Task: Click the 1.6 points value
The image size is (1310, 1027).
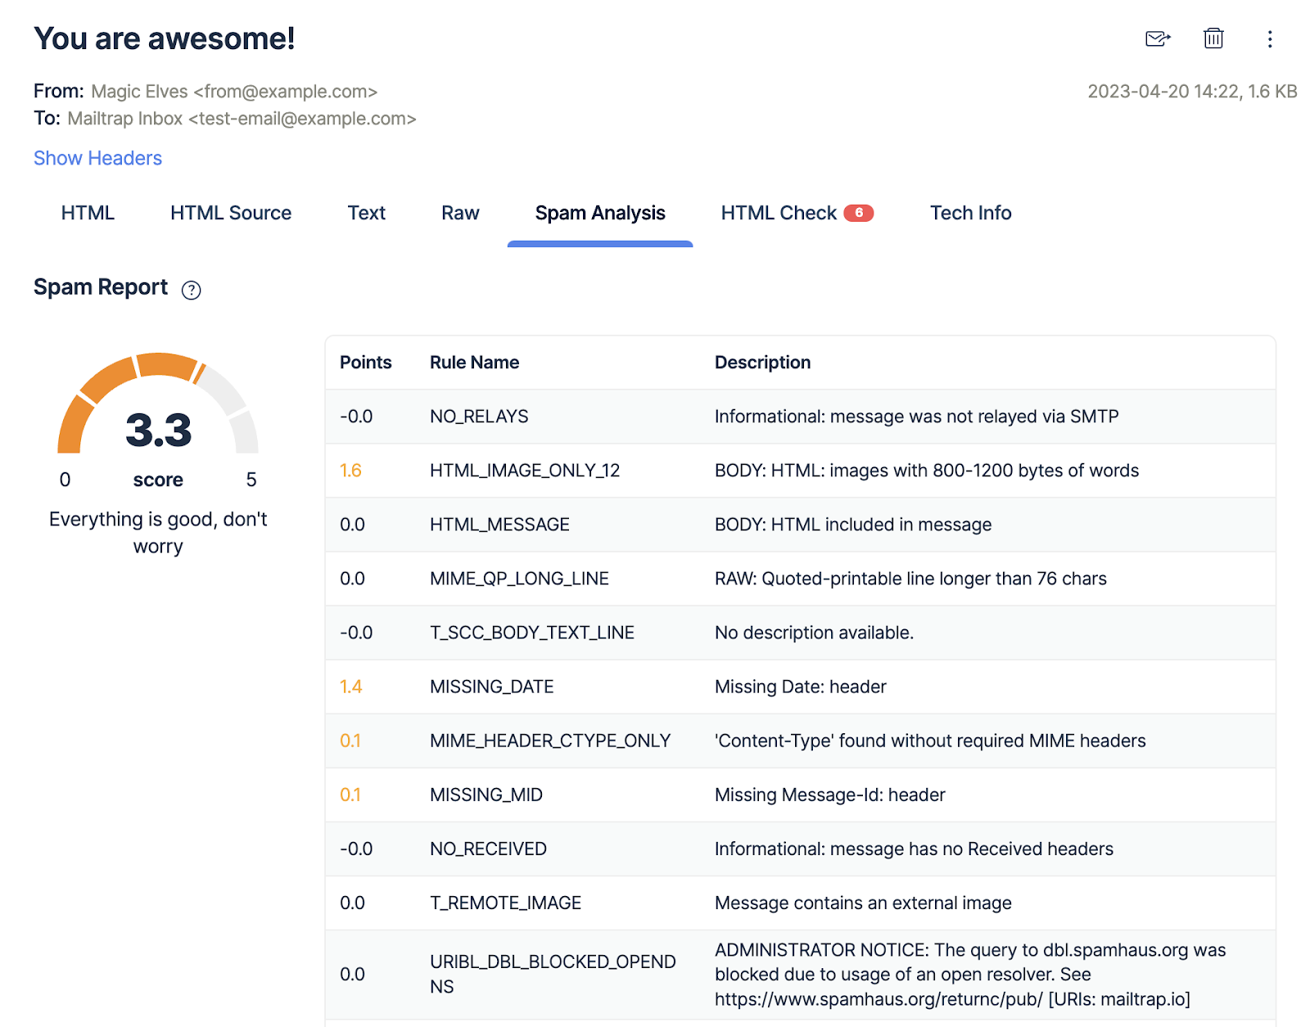Action: [350, 471]
